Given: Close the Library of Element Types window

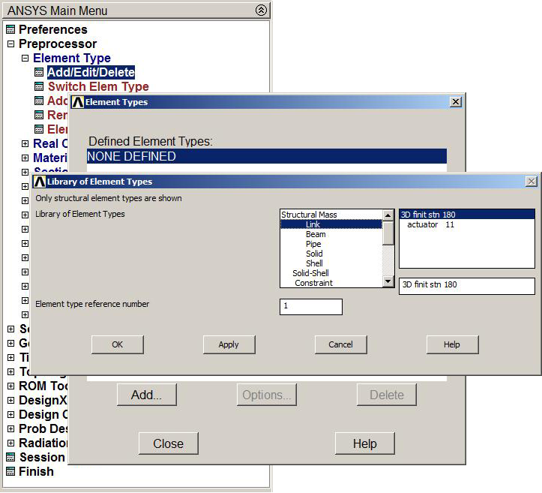Looking at the screenshot, I should [531, 182].
